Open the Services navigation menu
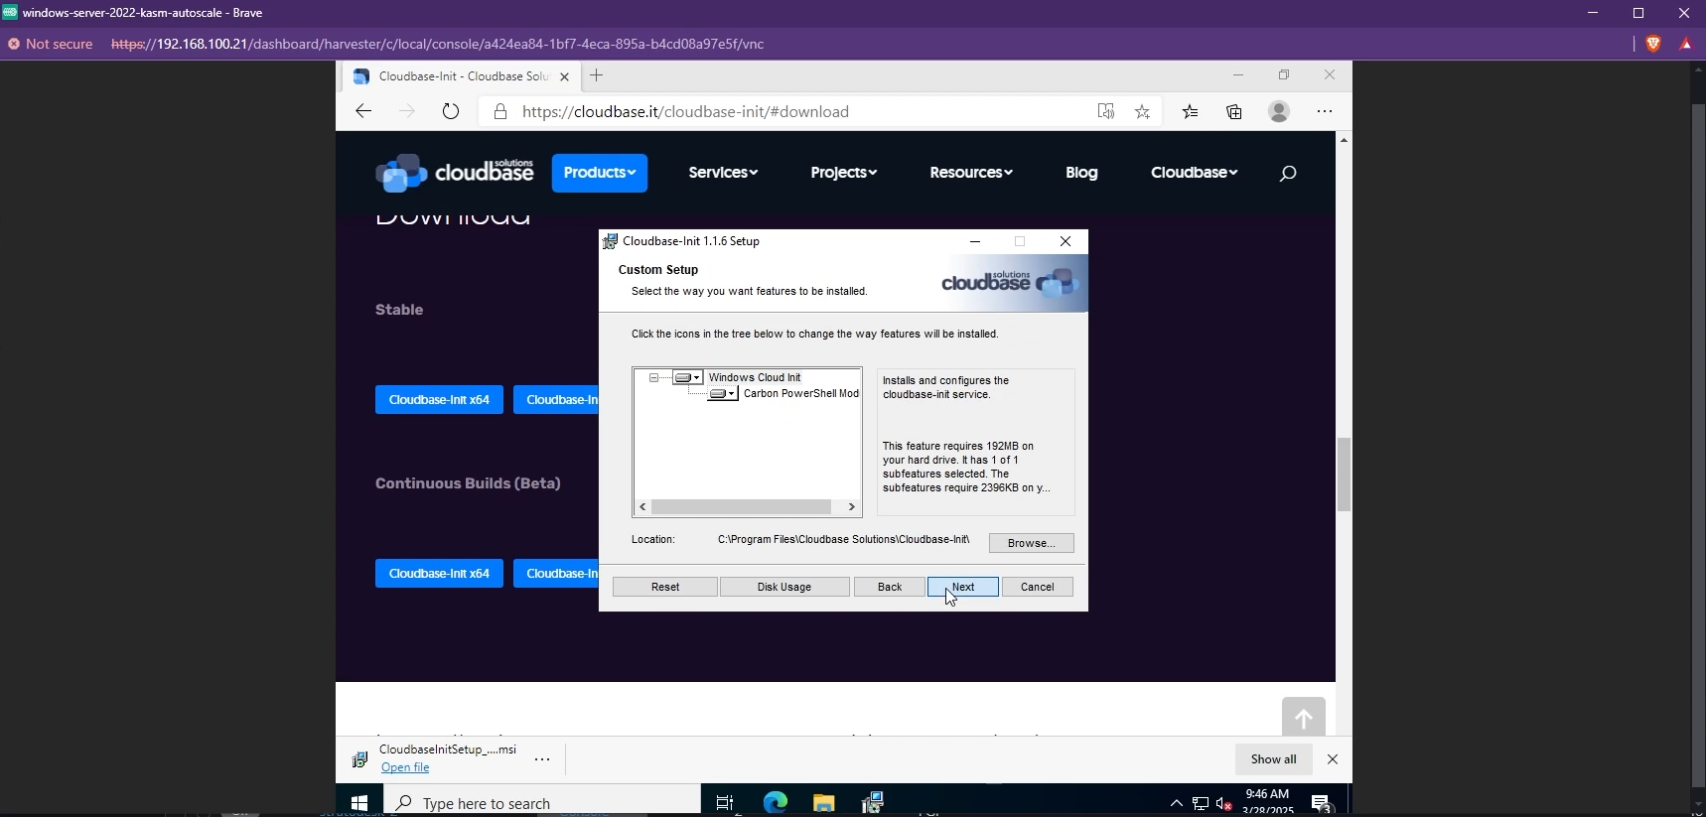Image resolution: width=1706 pixels, height=817 pixels. (722, 173)
